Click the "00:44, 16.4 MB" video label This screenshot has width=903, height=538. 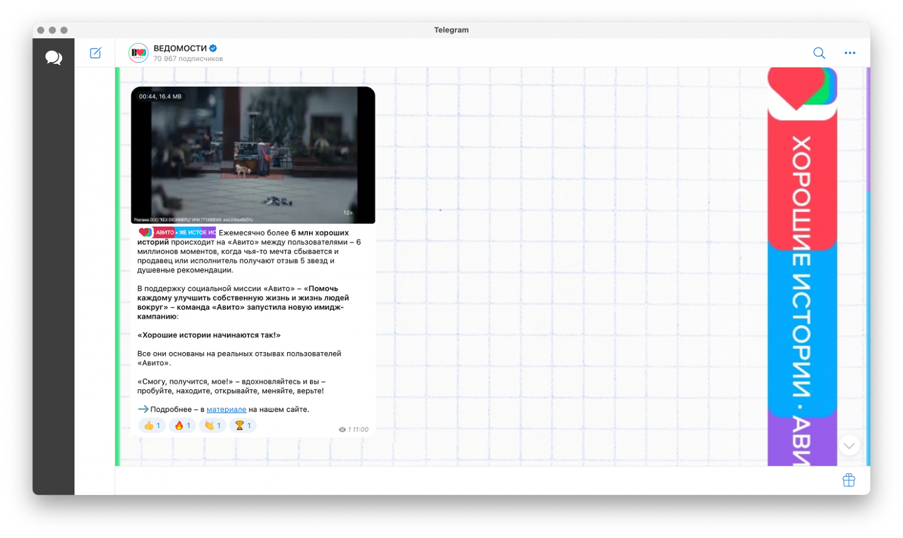tap(160, 96)
